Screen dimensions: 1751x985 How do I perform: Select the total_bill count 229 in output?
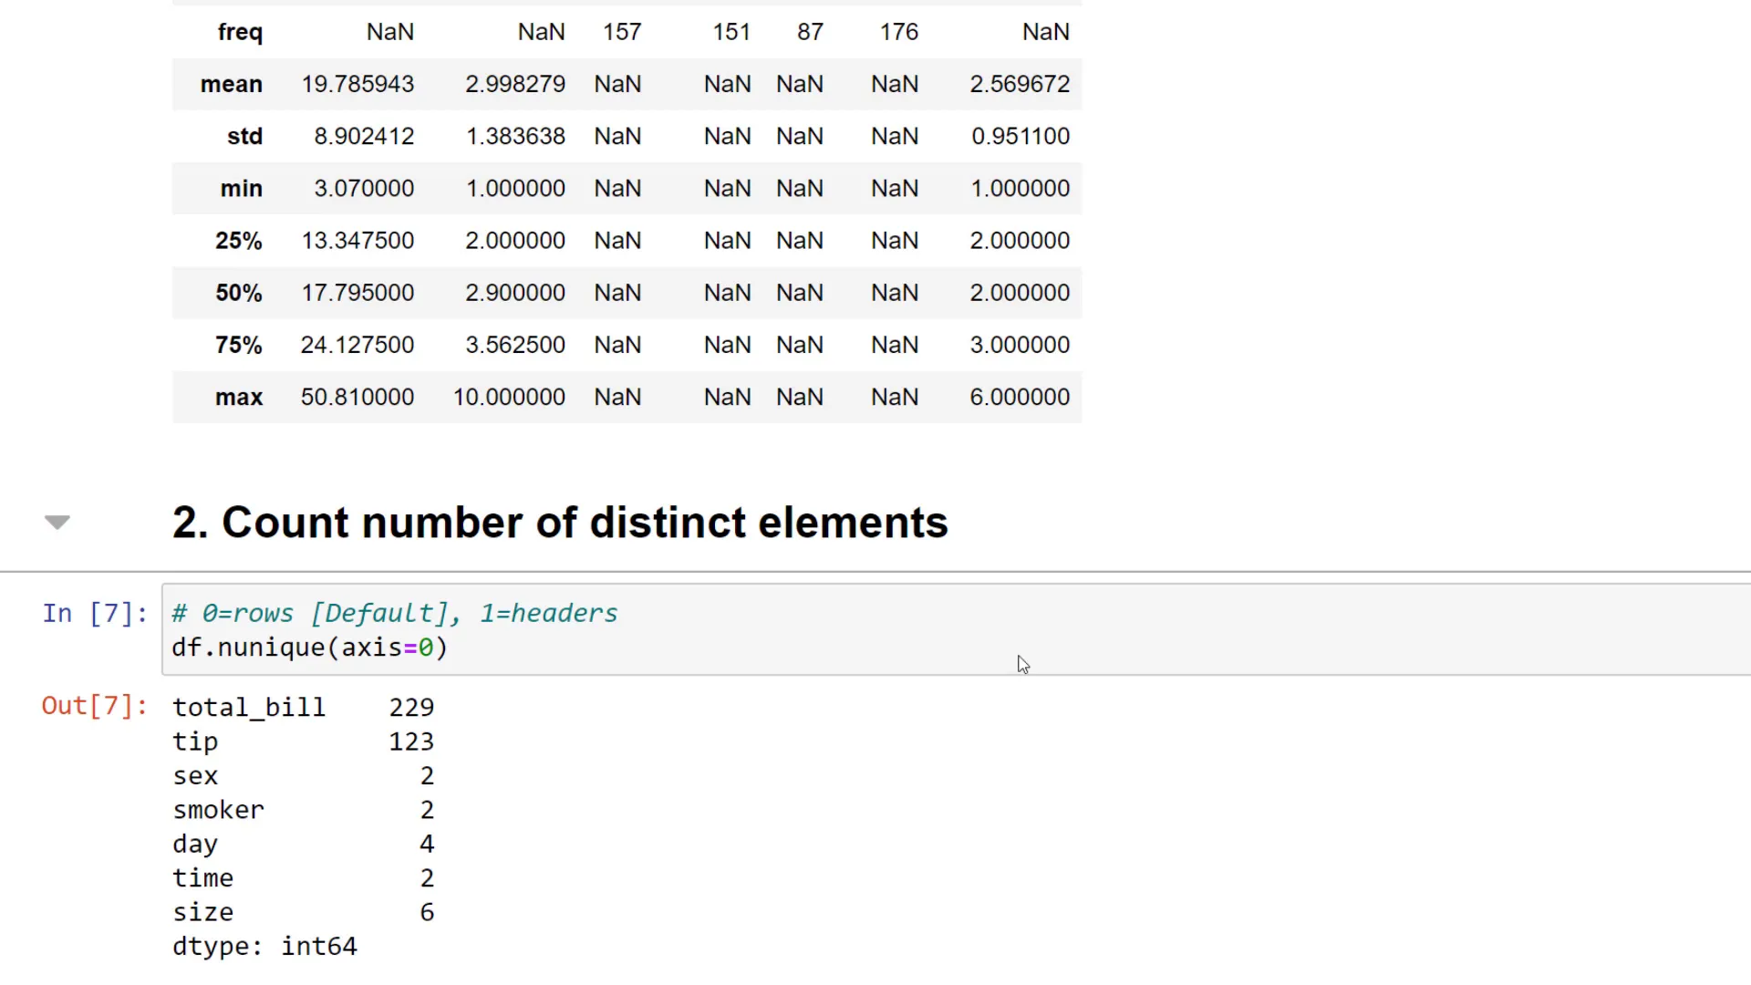point(411,706)
